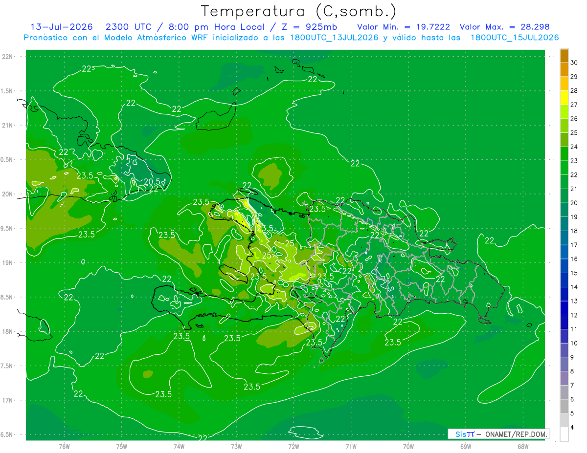Viewport: 587px width, 453px height.
Task: Click 'Valor Max. = 28.298' text
Action: 505,27
